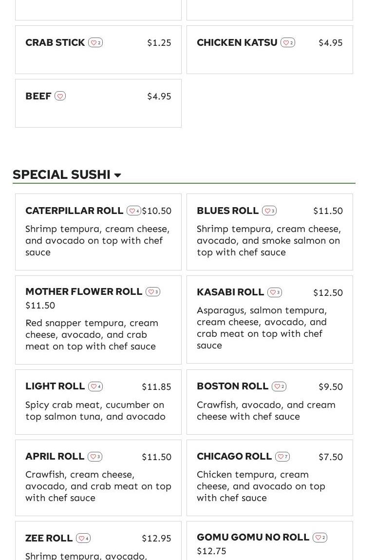Toggle favorite on April Roll
This screenshot has width=375, height=560.
(94, 457)
